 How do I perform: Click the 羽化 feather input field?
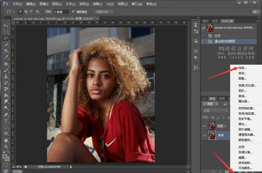tap(61, 12)
